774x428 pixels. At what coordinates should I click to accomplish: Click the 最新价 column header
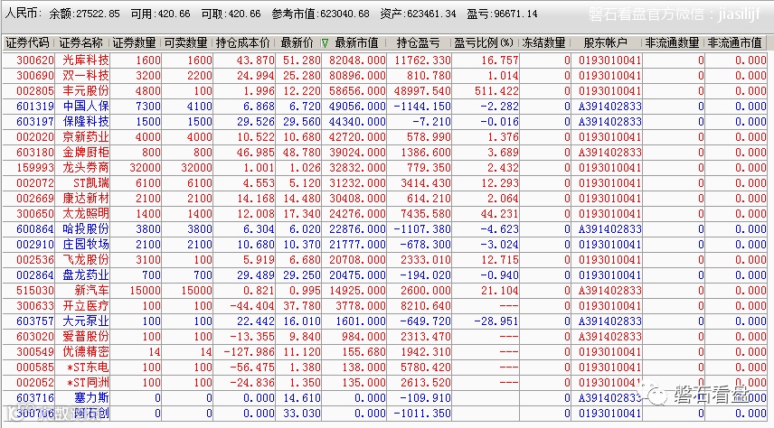[297, 43]
